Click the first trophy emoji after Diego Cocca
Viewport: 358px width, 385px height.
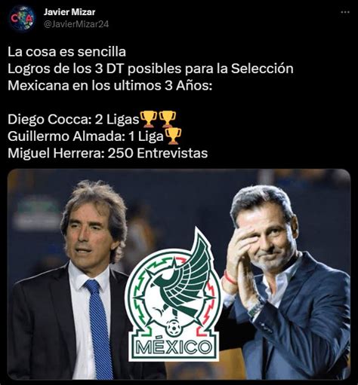pos(149,119)
